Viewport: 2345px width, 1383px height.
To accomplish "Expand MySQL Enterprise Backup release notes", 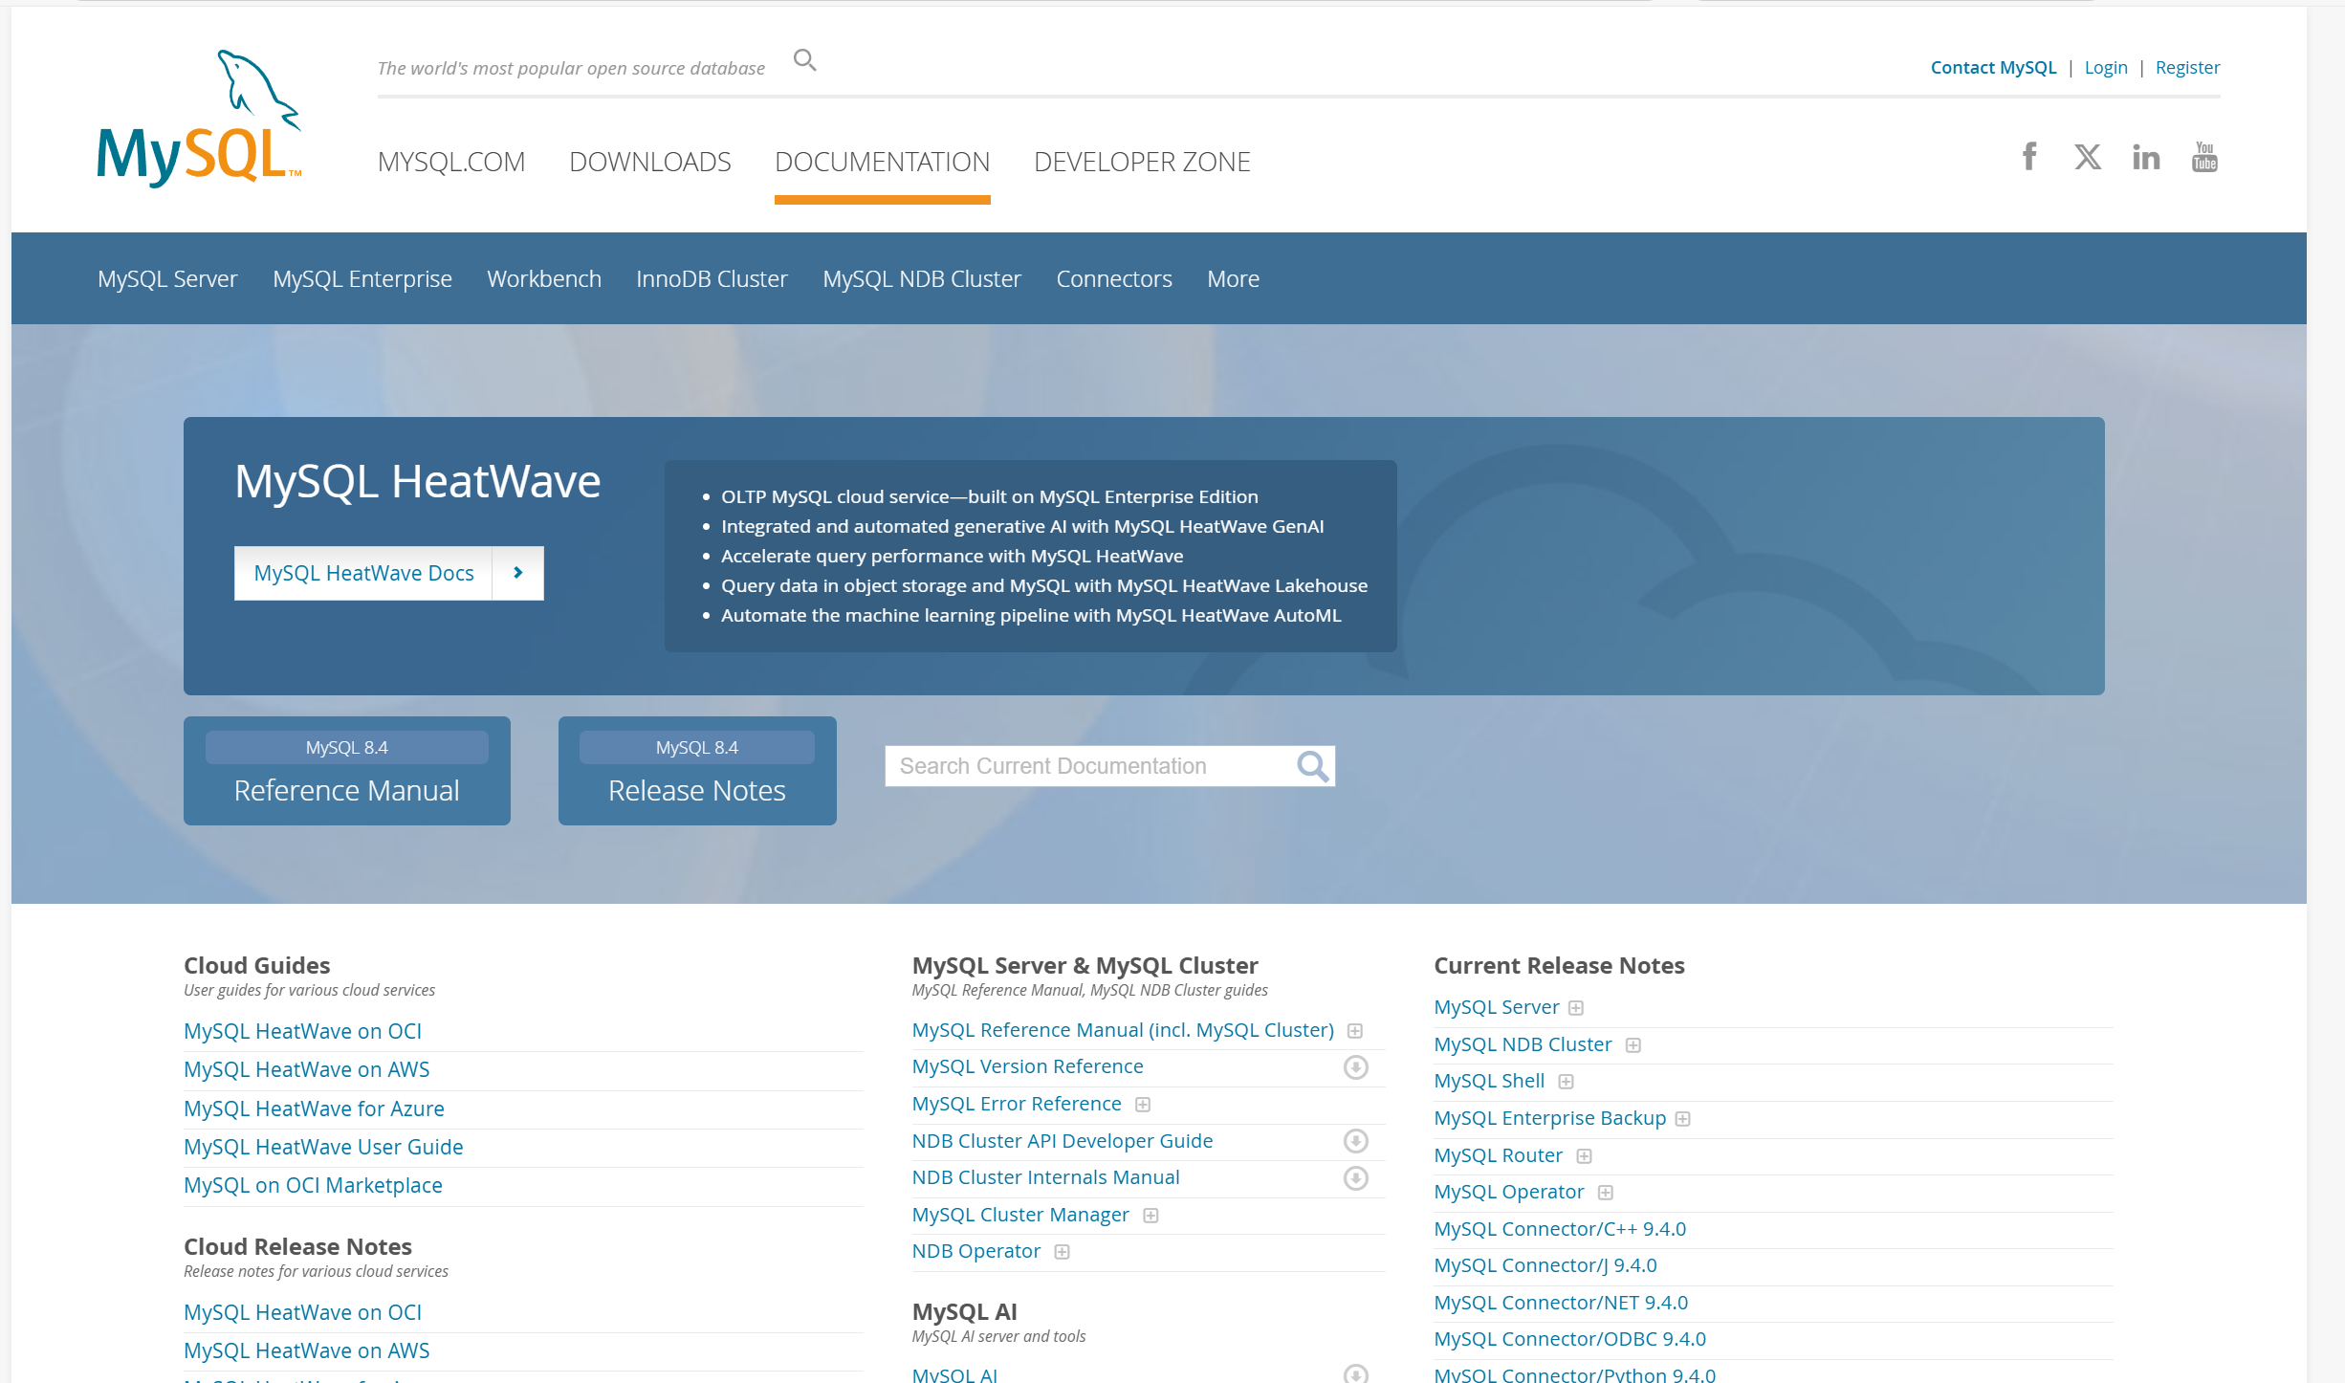I will 1682,1119.
